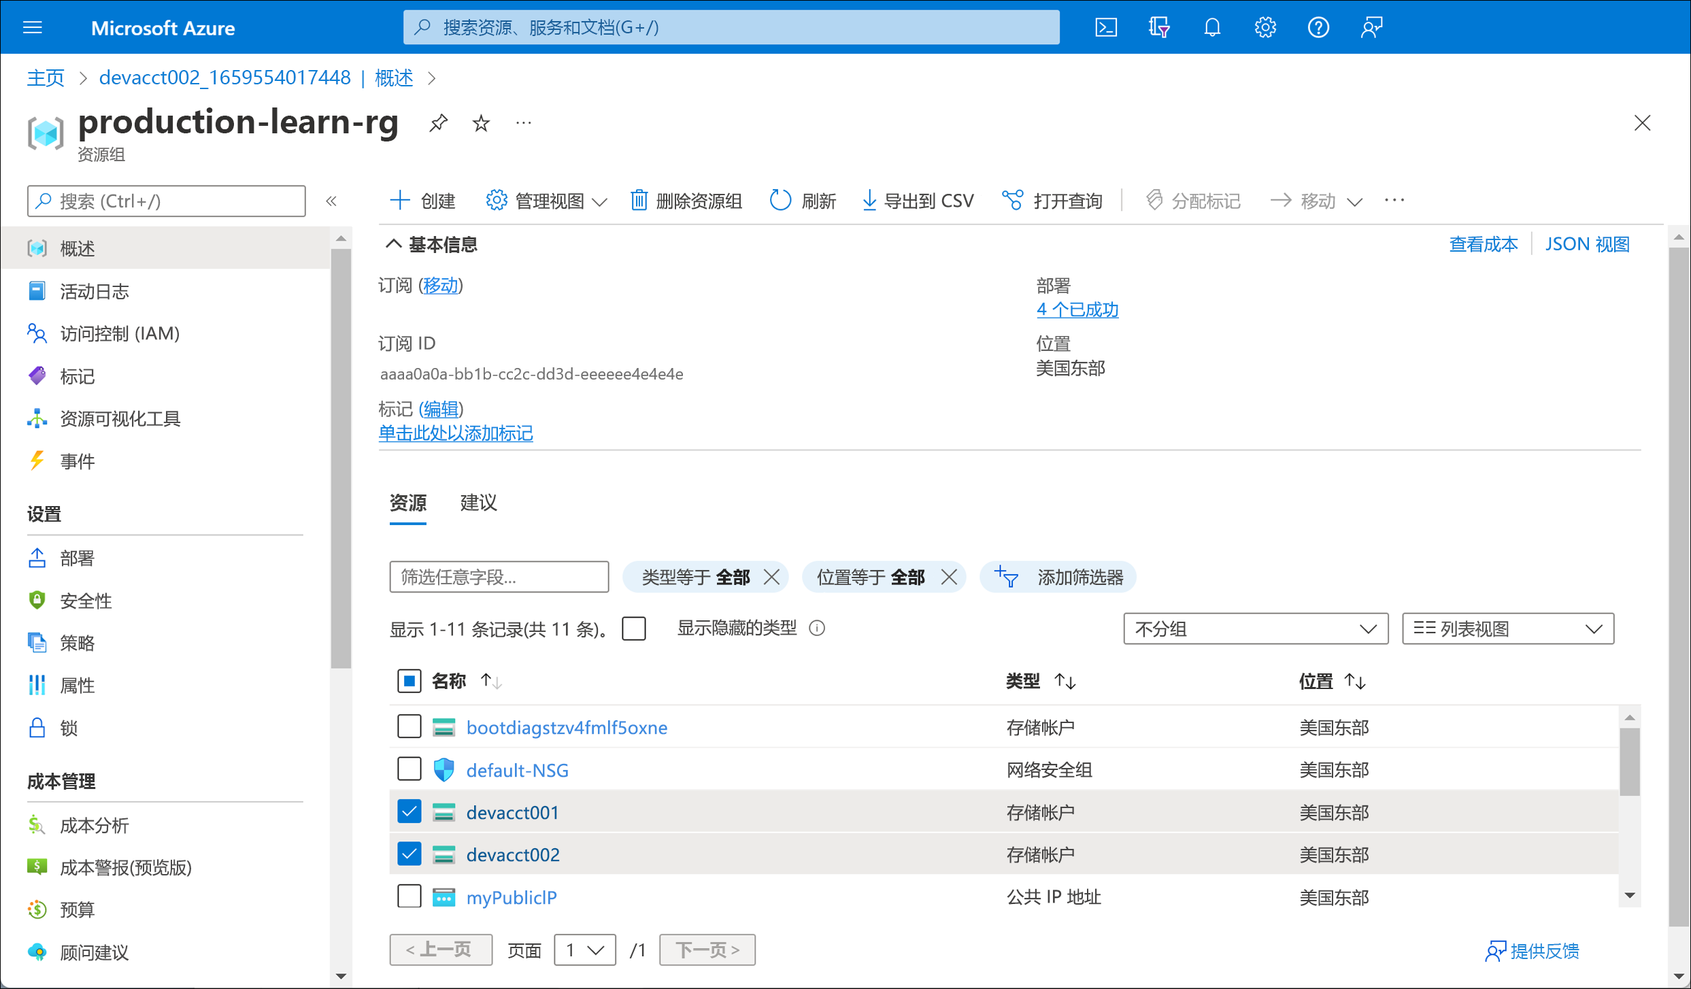Launch Cloud Shell from the top bar
Image resolution: width=1691 pixels, height=989 pixels.
tap(1106, 27)
